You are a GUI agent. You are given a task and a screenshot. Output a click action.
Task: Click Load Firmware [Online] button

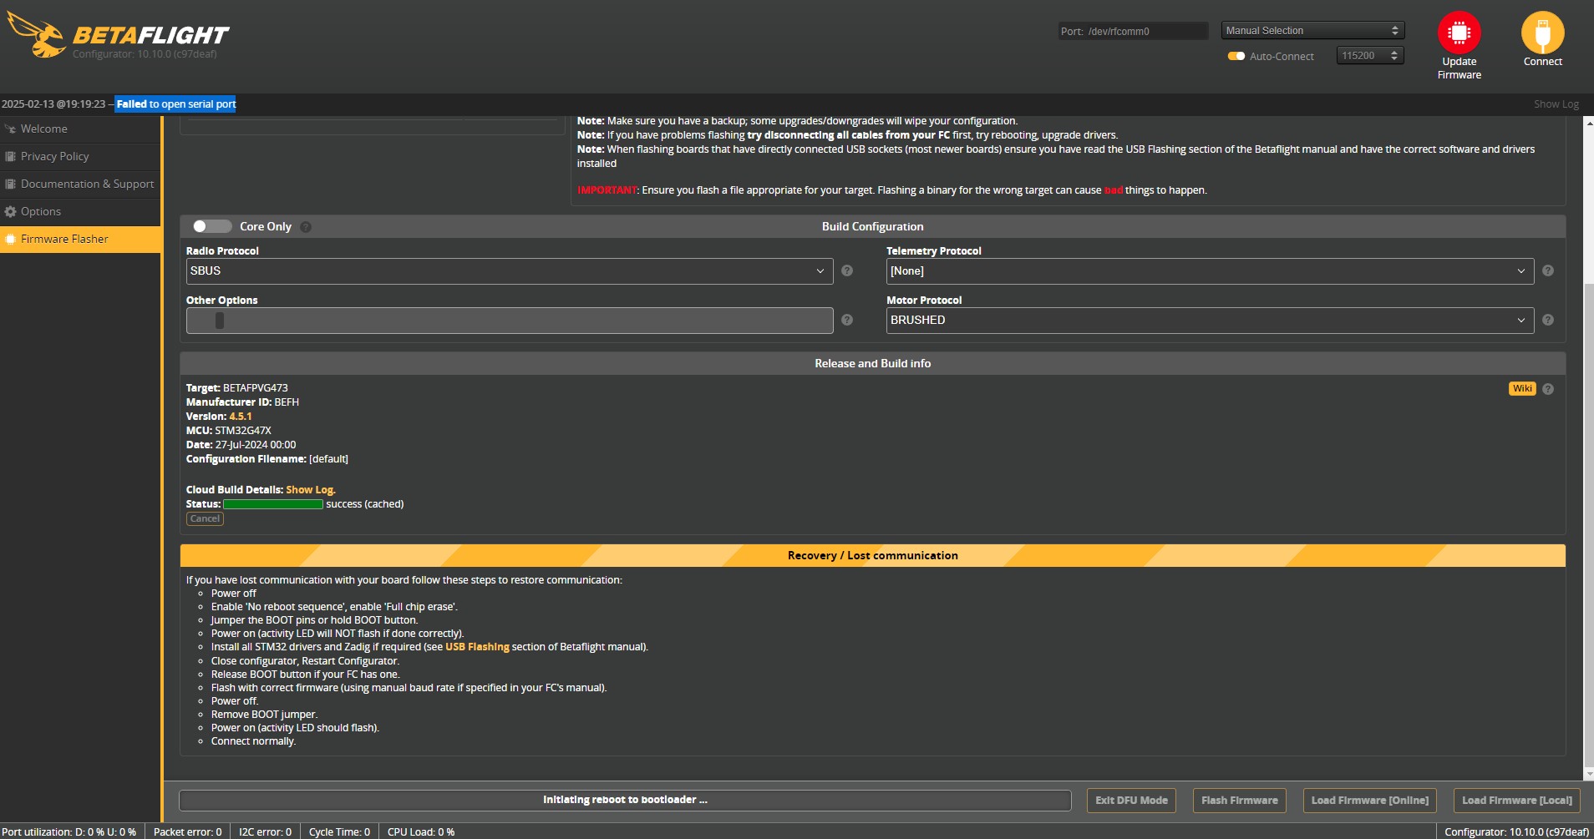pyautogui.click(x=1369, y=801)
